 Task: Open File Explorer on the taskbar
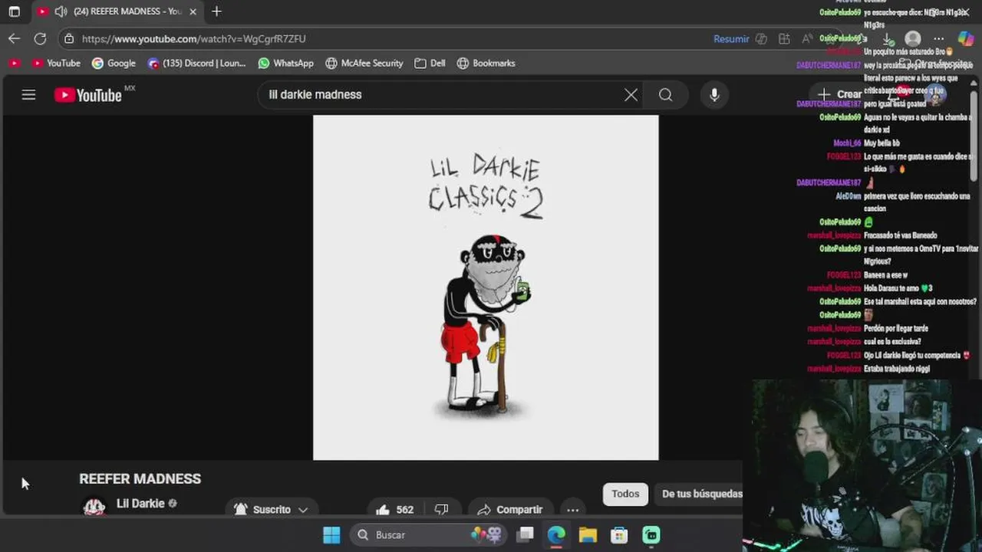[x=588, y=534]
